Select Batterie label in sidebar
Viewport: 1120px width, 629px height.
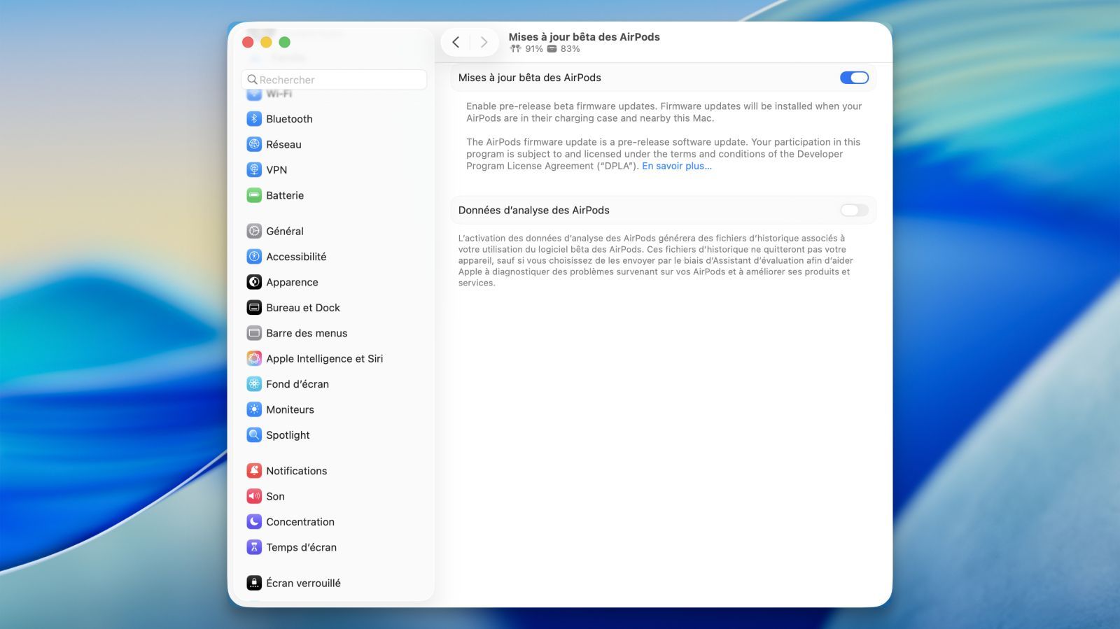[285, 195]
